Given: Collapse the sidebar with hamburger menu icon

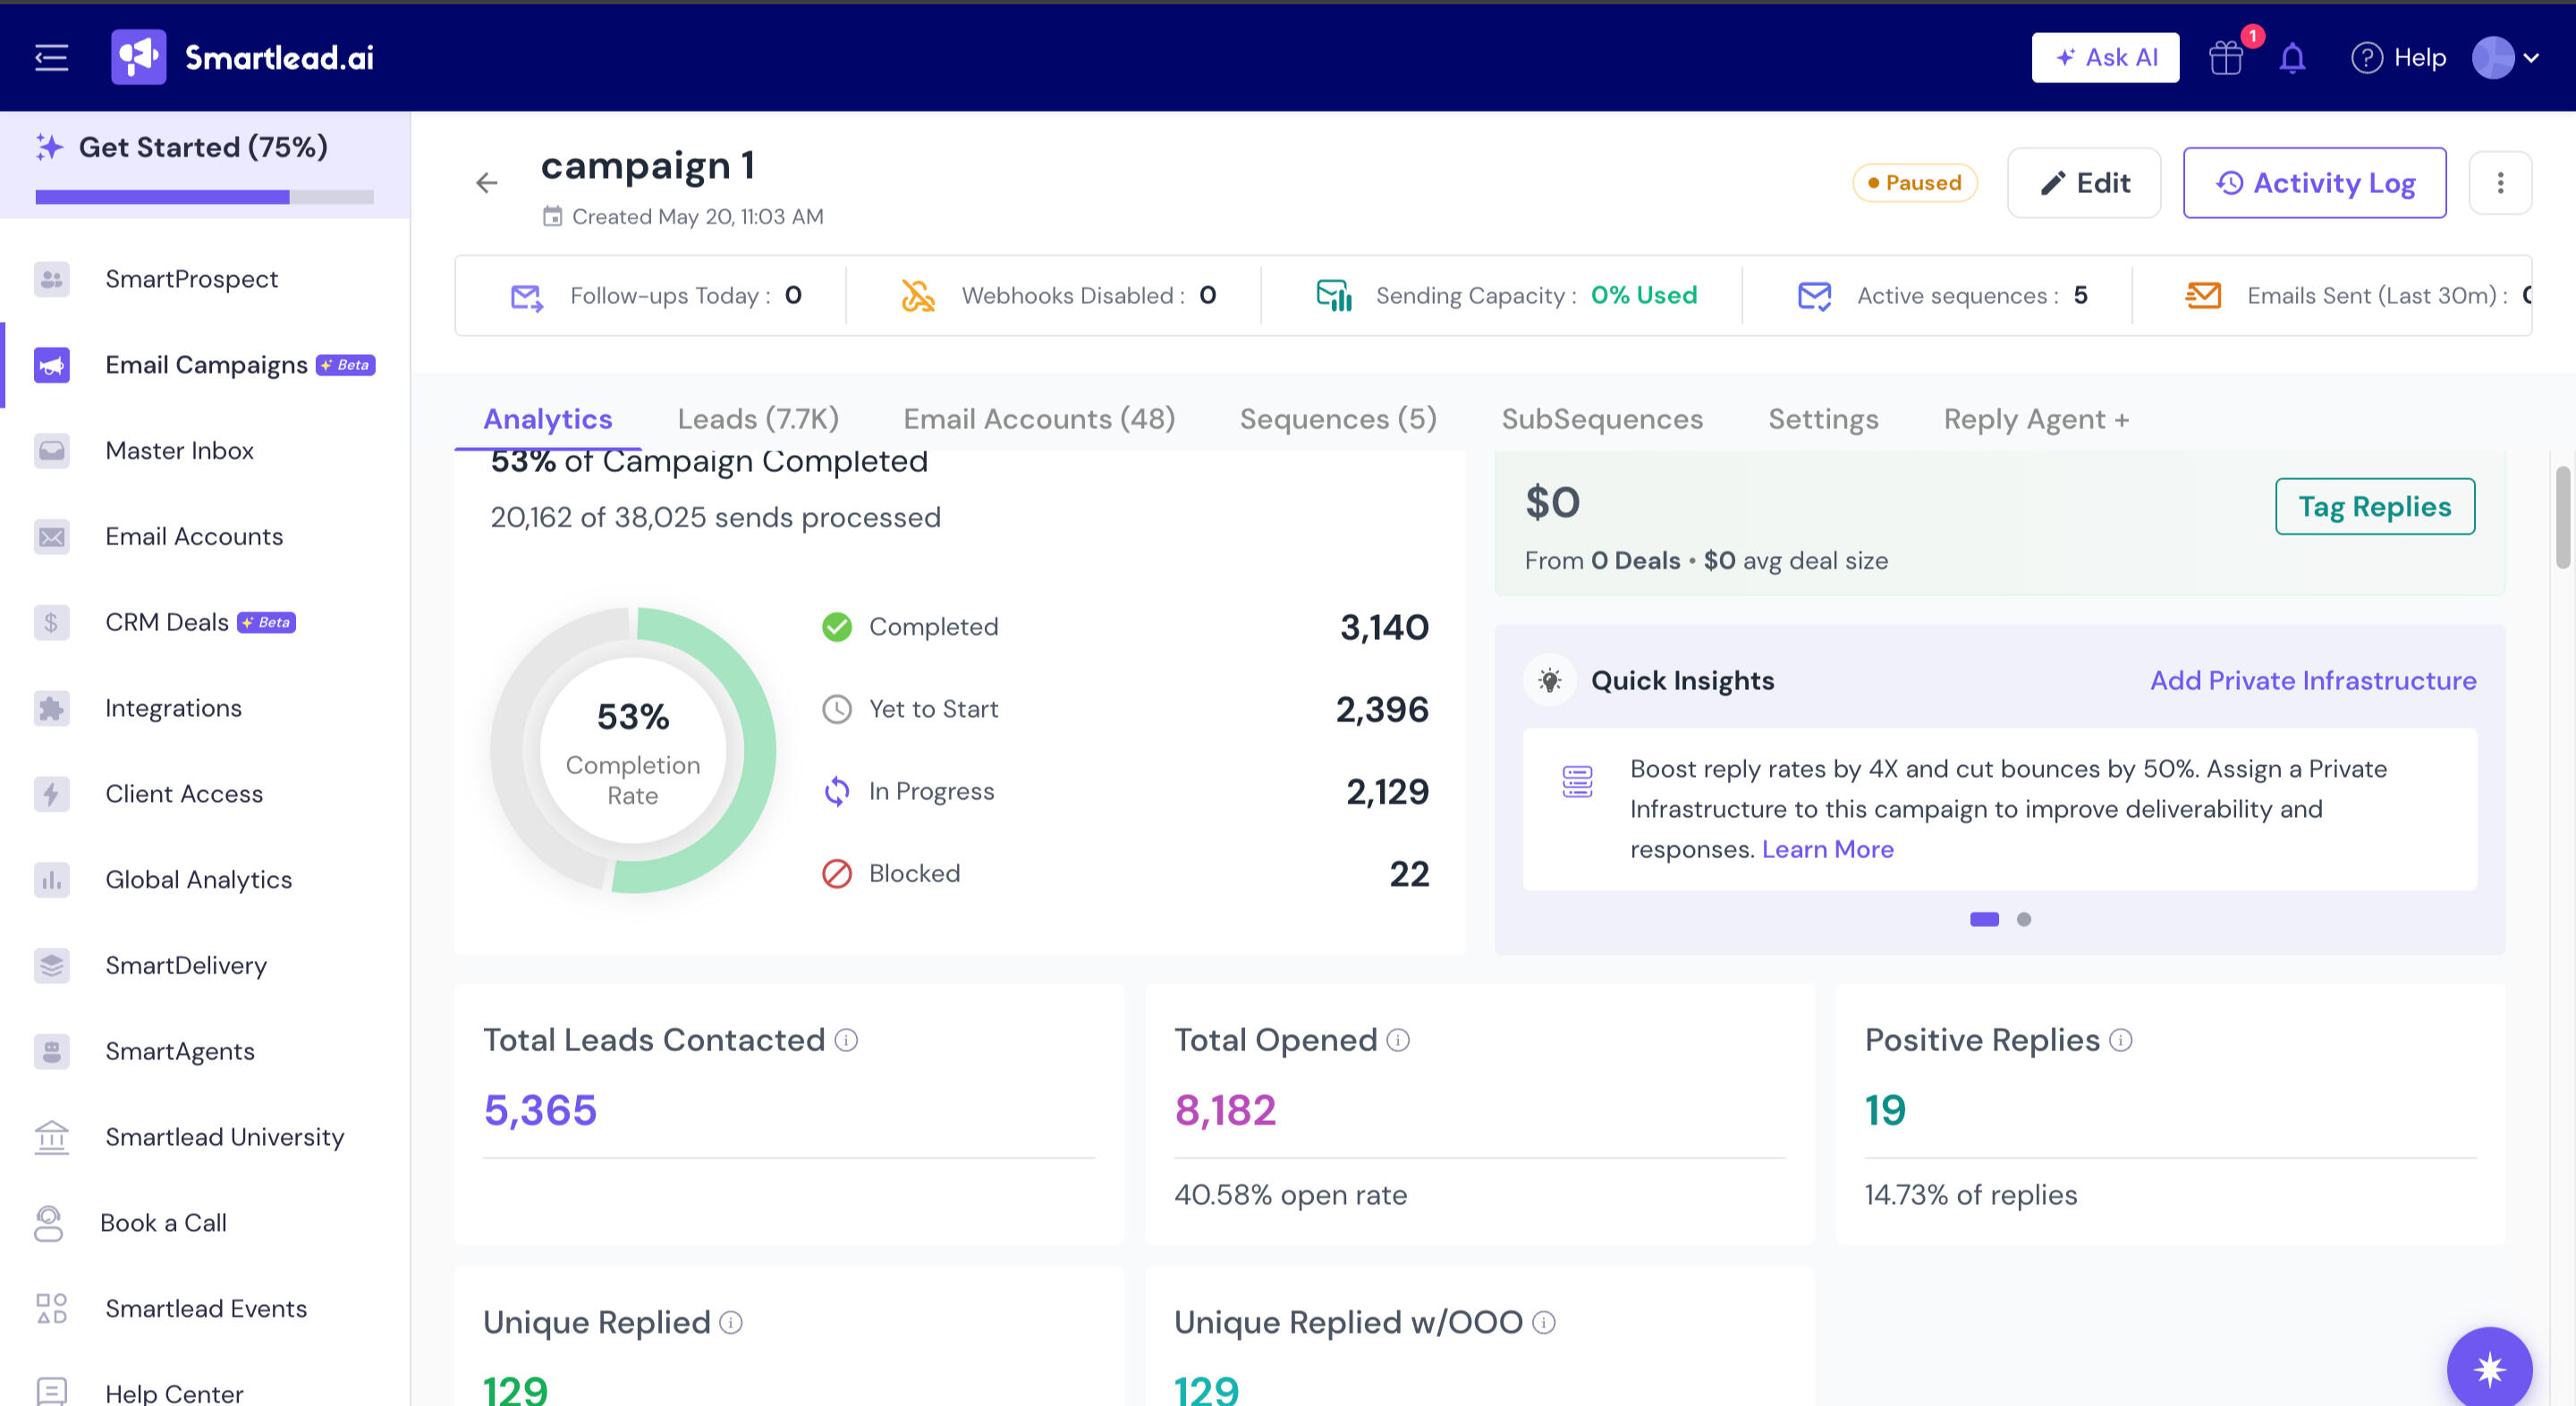Looking at the screenshot, I should tap(51, 57).
